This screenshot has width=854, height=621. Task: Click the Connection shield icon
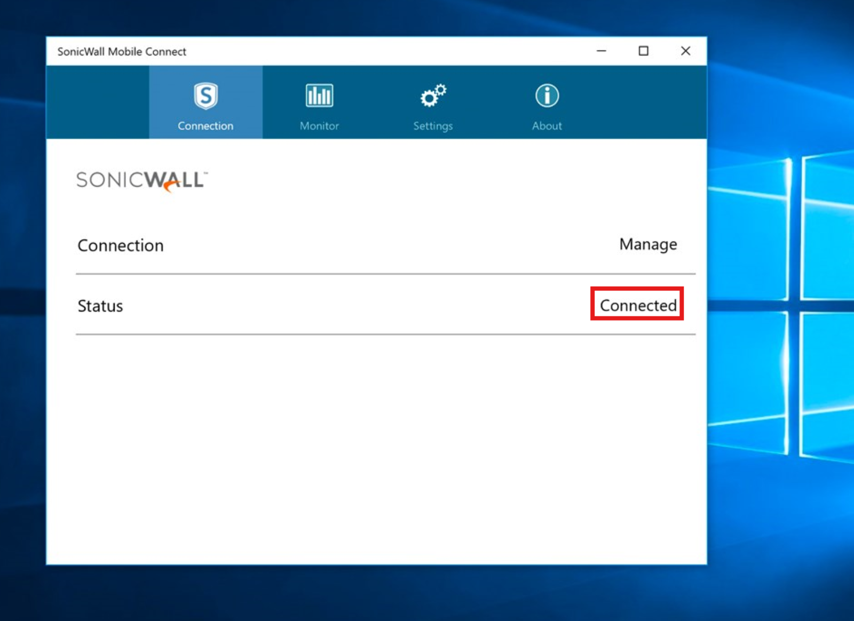[x=205, y=97]
